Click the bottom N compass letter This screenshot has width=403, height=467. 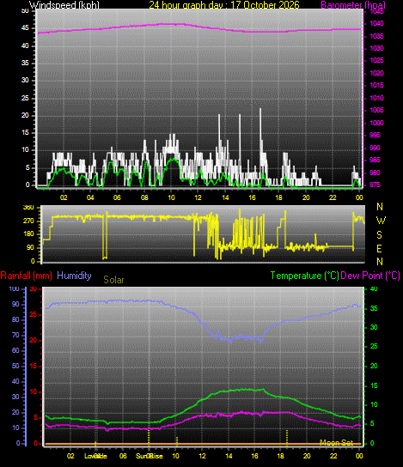point(380,262)
